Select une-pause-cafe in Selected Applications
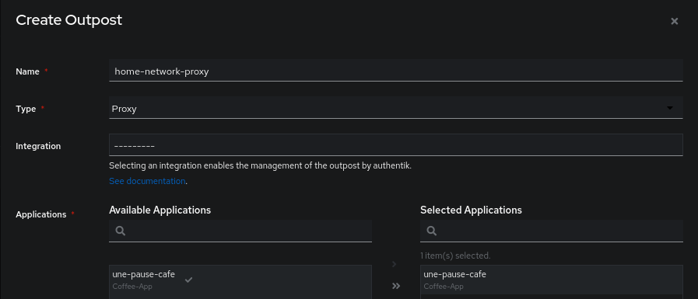The width and height of the screenshot is (698, 299). [551, 280]
